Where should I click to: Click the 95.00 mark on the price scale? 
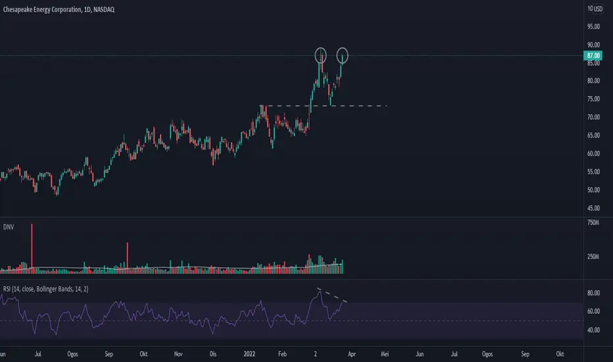coord(593,26)
